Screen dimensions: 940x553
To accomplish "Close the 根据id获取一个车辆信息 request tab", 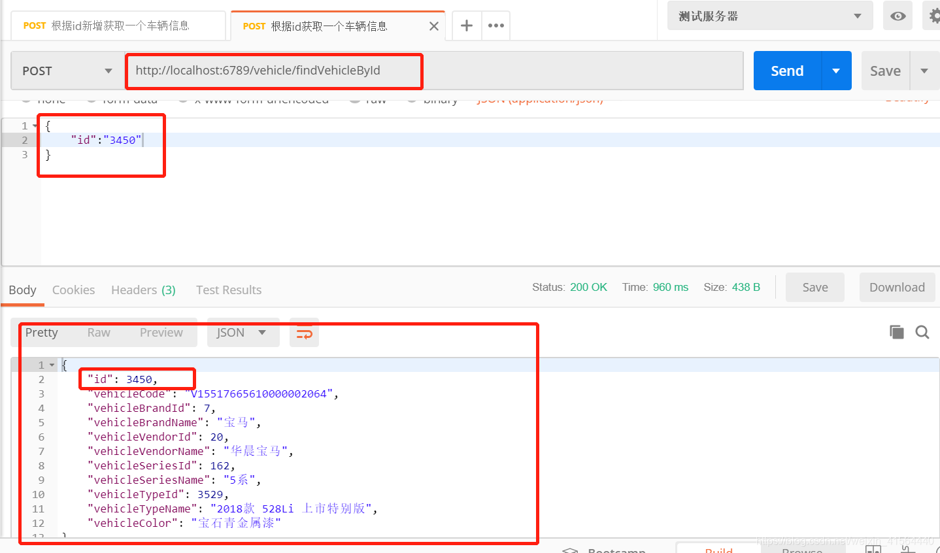I will (434, 26).
